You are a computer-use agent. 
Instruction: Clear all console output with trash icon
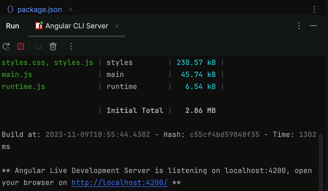(53, 46)
